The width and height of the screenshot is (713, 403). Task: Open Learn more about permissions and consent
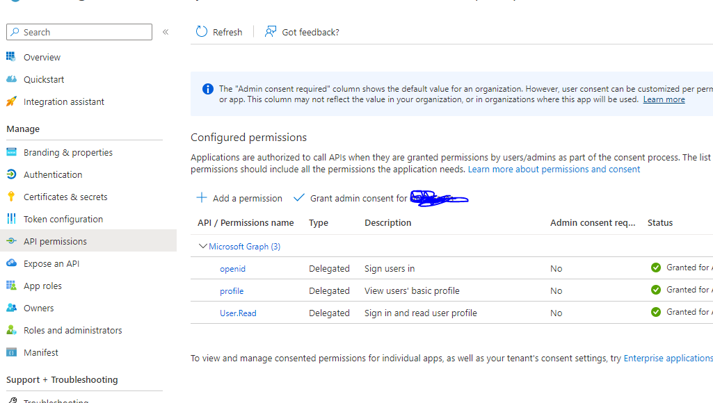point(554,169)
